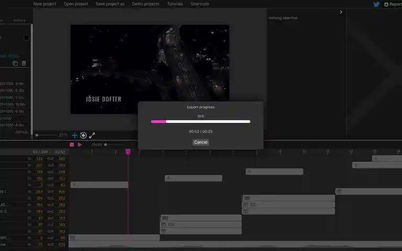Image resolution: width=402 pixels, height=251 pixels.
Task: Collapse the properties panel with chevron
Action: coord(341,12)
